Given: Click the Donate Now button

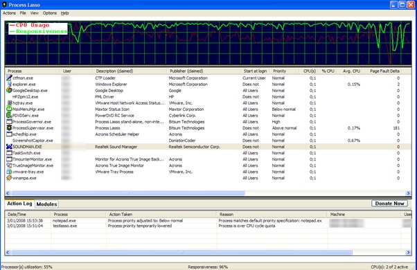Looking at the screenshot, I should pyautogui.click(x=389, y=204).
